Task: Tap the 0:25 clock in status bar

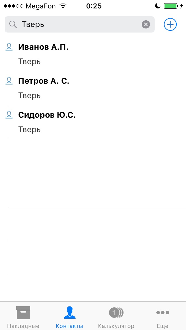Action: coord(94,6)
